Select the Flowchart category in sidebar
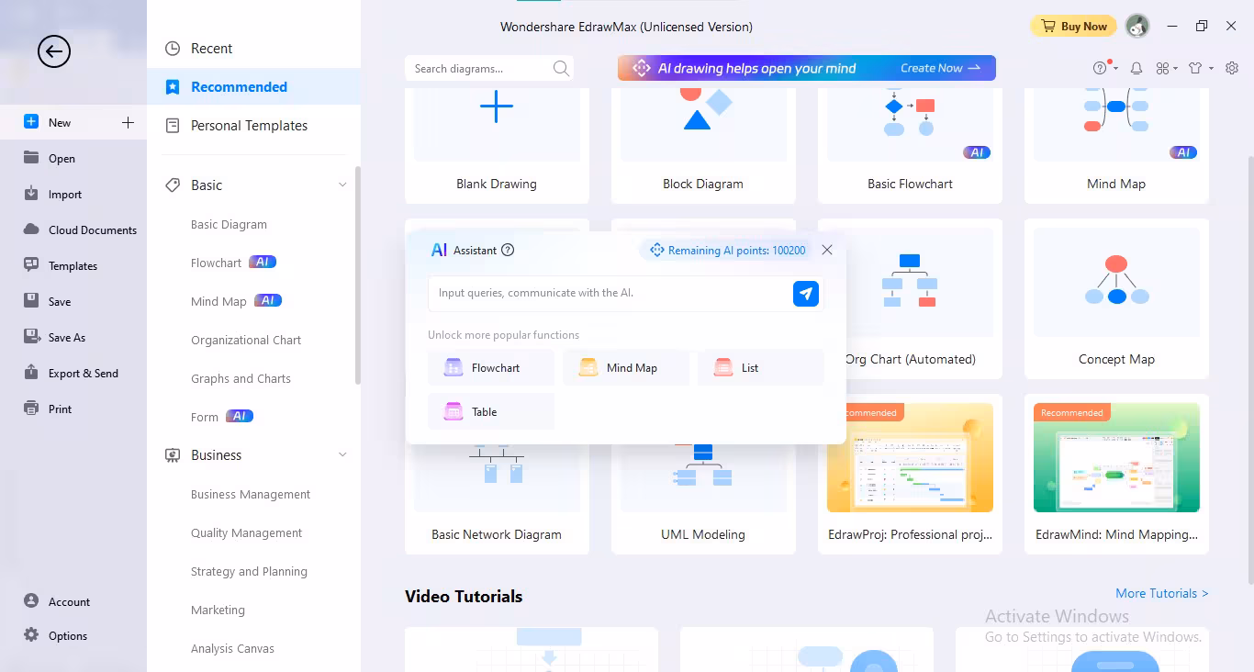This screenshot has height=672, width=1254. click(x=216, y=263)
